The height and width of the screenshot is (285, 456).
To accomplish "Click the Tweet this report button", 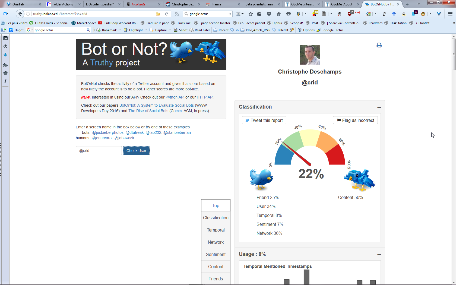I will (264, 120).
